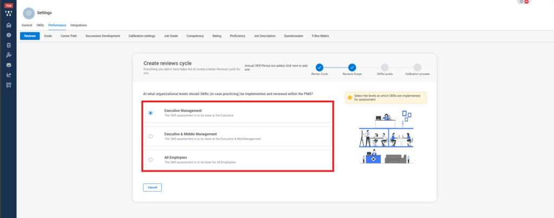Screen dimensions: 554x218
Task: Click the Calibration process step label
Action: [x=417, y=74]
